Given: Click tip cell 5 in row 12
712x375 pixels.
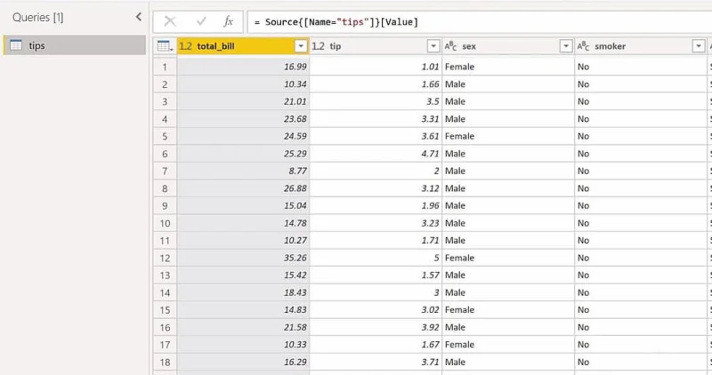Looking at the screenshot, I should coord(376,258).
